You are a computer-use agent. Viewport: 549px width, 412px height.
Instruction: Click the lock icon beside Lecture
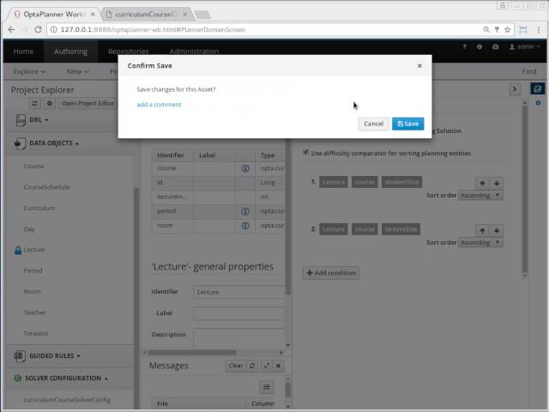click(x=18, y=250)
